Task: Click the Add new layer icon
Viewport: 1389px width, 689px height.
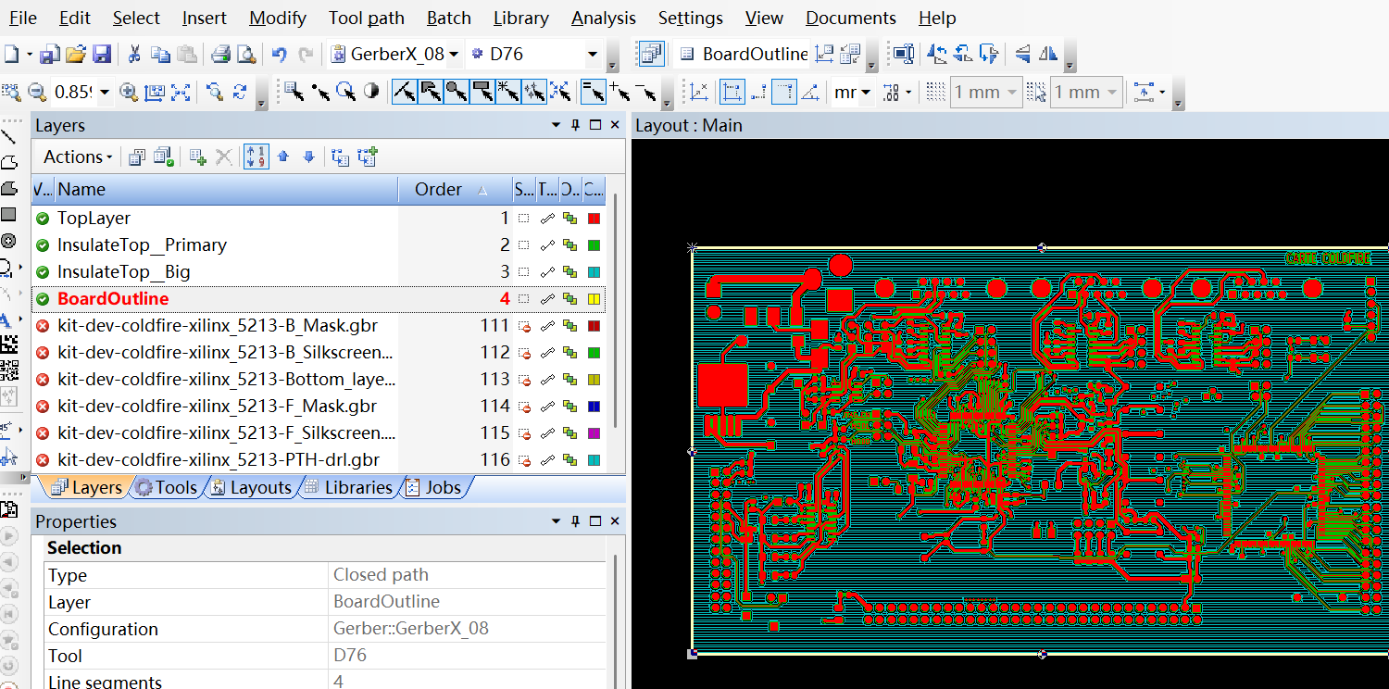Action: 197,157
